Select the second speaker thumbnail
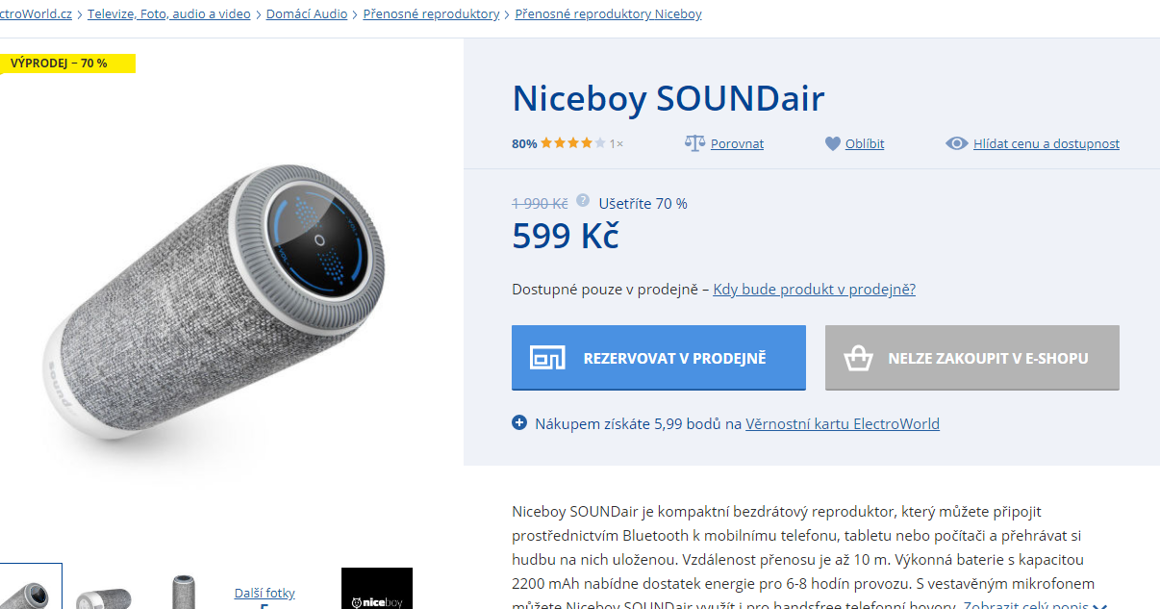This screenshot has height=609, width=1160. tap(103, 590)
